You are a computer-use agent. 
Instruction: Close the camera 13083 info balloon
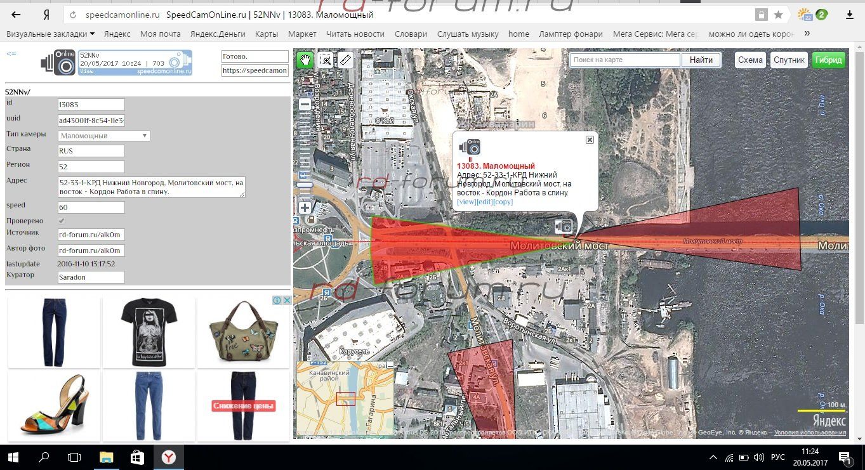click(590, 140)
